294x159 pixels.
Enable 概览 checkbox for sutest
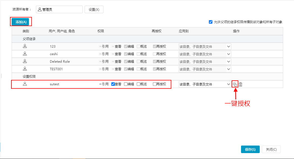(139, 84)
